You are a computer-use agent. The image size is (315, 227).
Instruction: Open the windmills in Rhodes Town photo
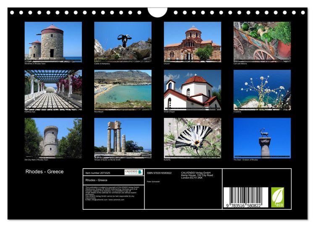53,42
